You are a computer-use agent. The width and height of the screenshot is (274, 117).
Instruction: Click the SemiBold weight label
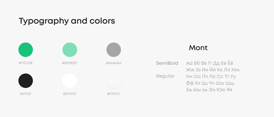coord(167,63)
